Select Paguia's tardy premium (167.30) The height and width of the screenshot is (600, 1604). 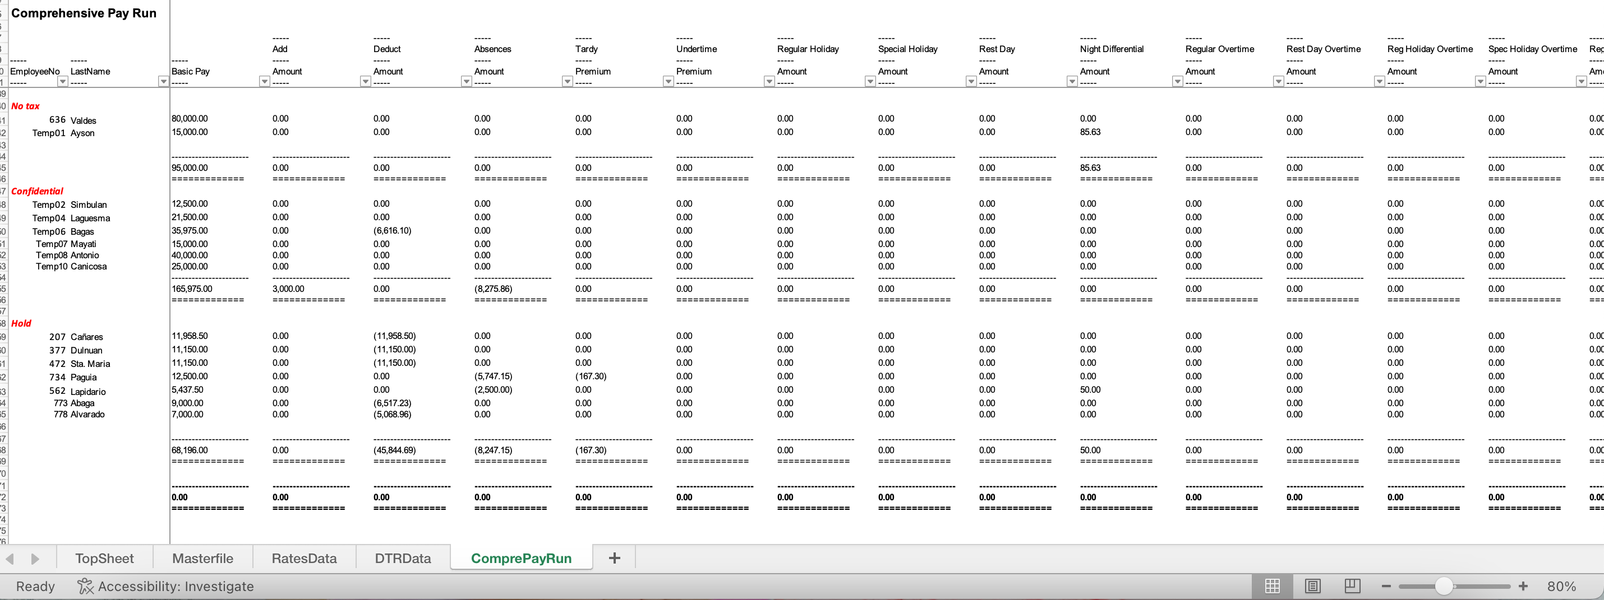591,376
